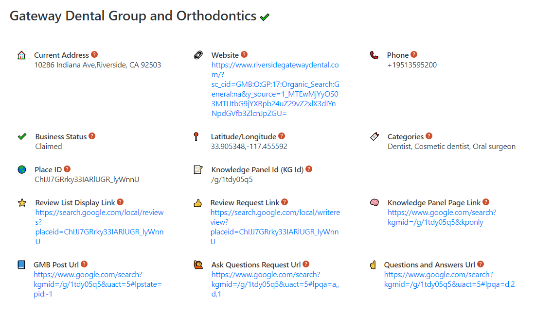
Task: Click the help icon next to Business Status
Action: 92,136
